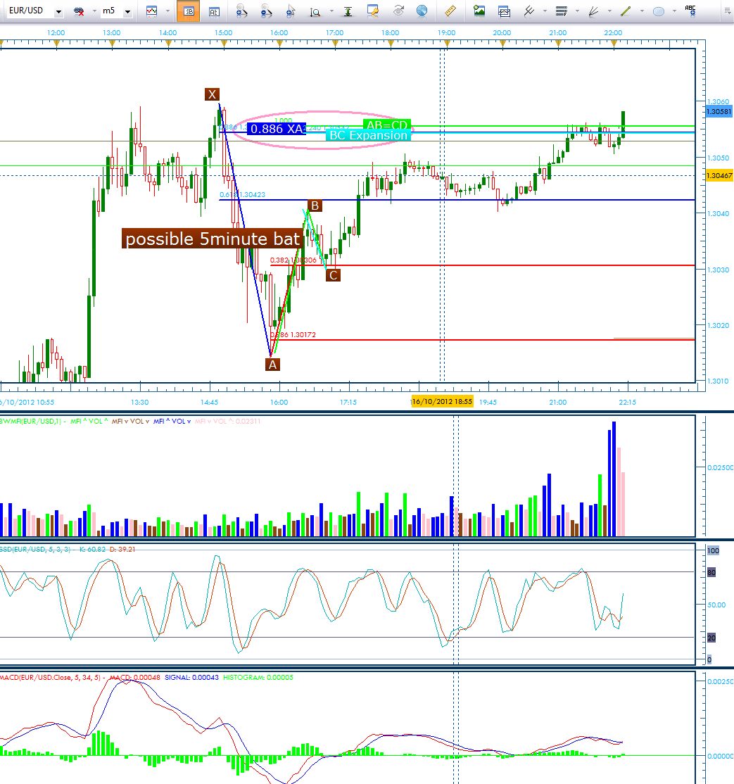Viewport: 734px width, 784px height.
Task: Open the chart type icon button
Action: 151,11
